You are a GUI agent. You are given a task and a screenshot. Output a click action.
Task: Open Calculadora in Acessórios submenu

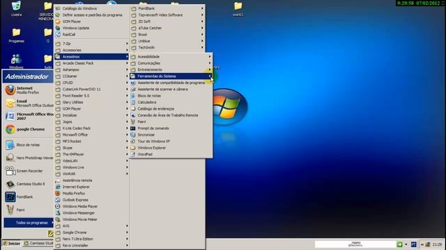171,102
